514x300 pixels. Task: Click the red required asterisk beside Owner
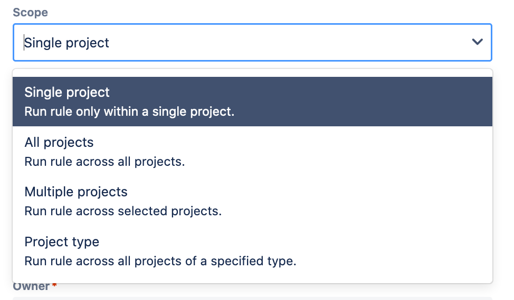(x=54, y=286)
